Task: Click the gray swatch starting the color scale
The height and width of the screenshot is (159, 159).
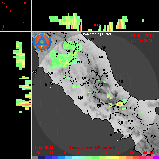Action: tap(35, 157)
